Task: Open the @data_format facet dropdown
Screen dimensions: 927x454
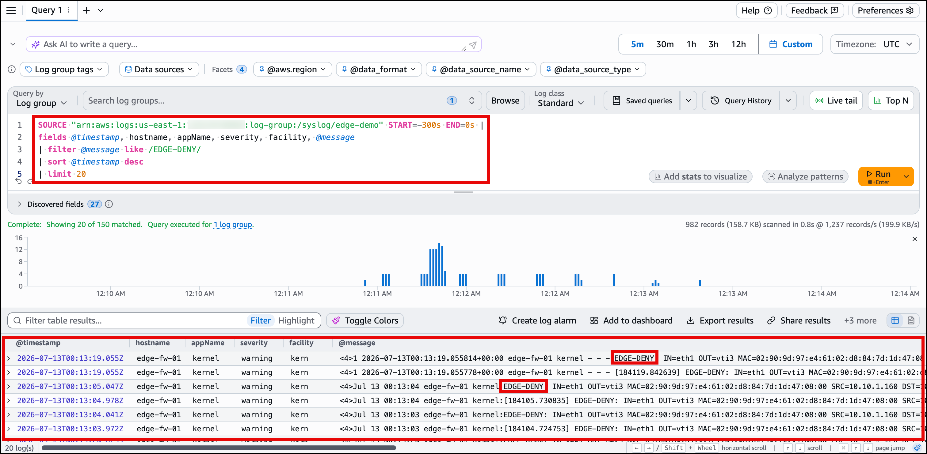Action: (x=379, y=69)
